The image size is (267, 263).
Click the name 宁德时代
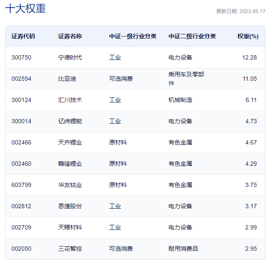point(70,57)
